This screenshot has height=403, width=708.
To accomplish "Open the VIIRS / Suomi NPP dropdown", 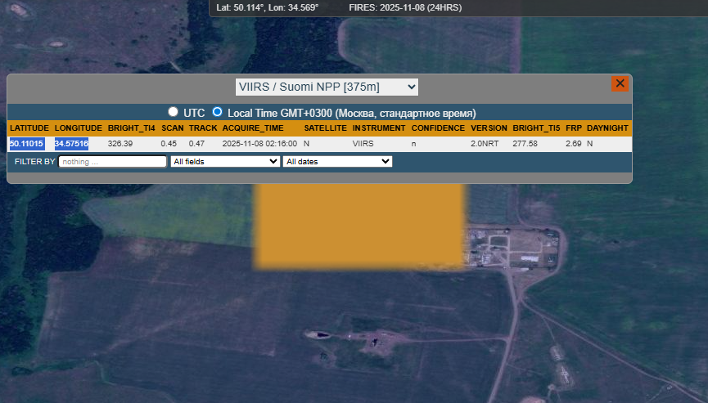I will 326,87.
